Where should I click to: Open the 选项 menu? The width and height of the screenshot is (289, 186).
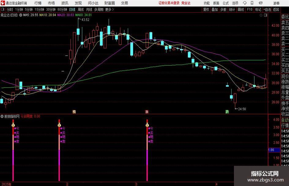pos(235,3)
